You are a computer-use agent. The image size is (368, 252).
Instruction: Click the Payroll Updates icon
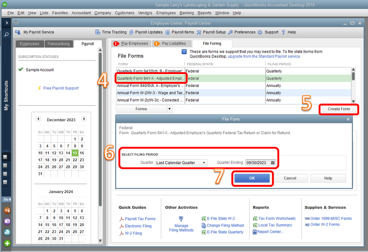[132, 32]
